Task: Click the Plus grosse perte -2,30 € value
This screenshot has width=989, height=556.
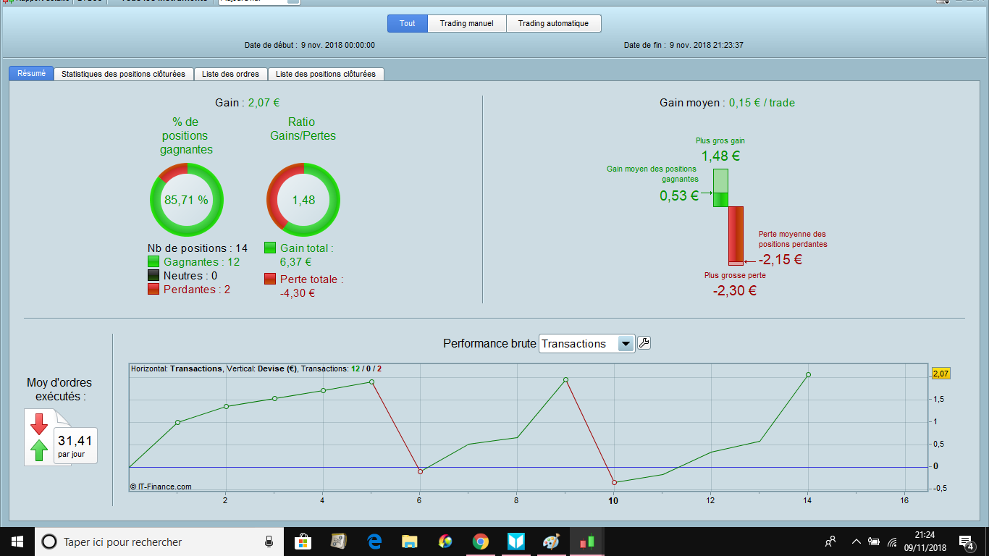Action: pyautogui.click(x=734, y=291)
